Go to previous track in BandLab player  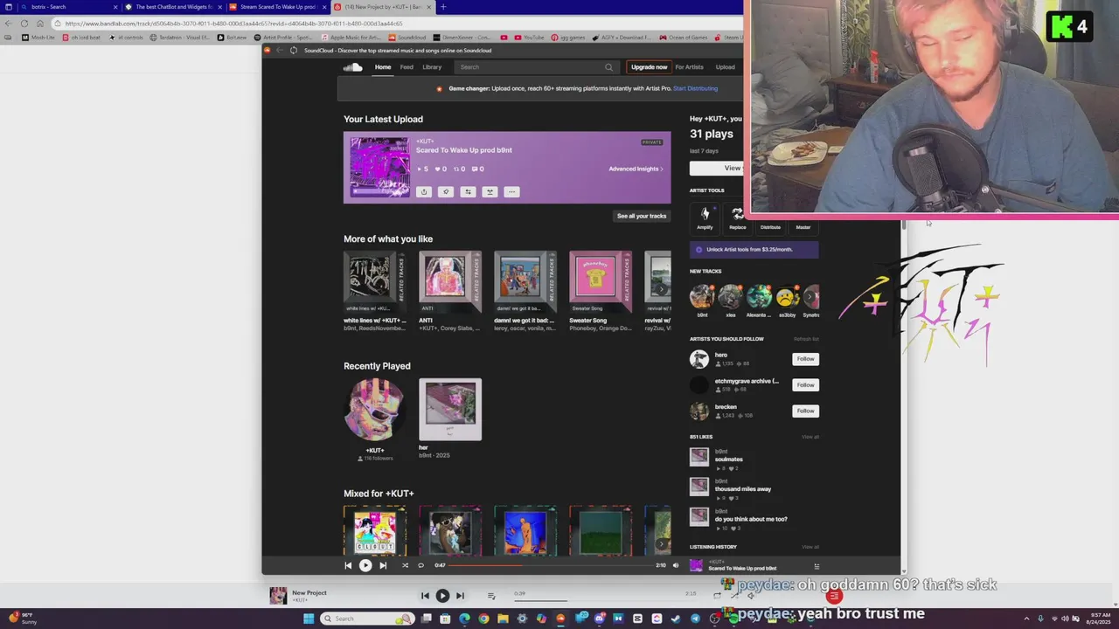point(425,596)
